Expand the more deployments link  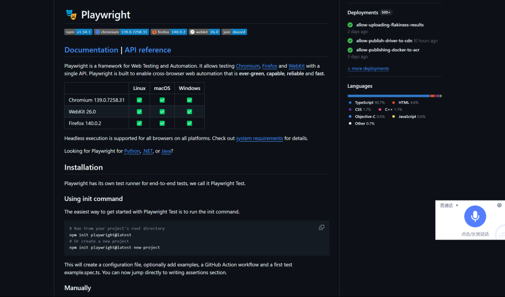pyautogui.click(x=368, y=69)
